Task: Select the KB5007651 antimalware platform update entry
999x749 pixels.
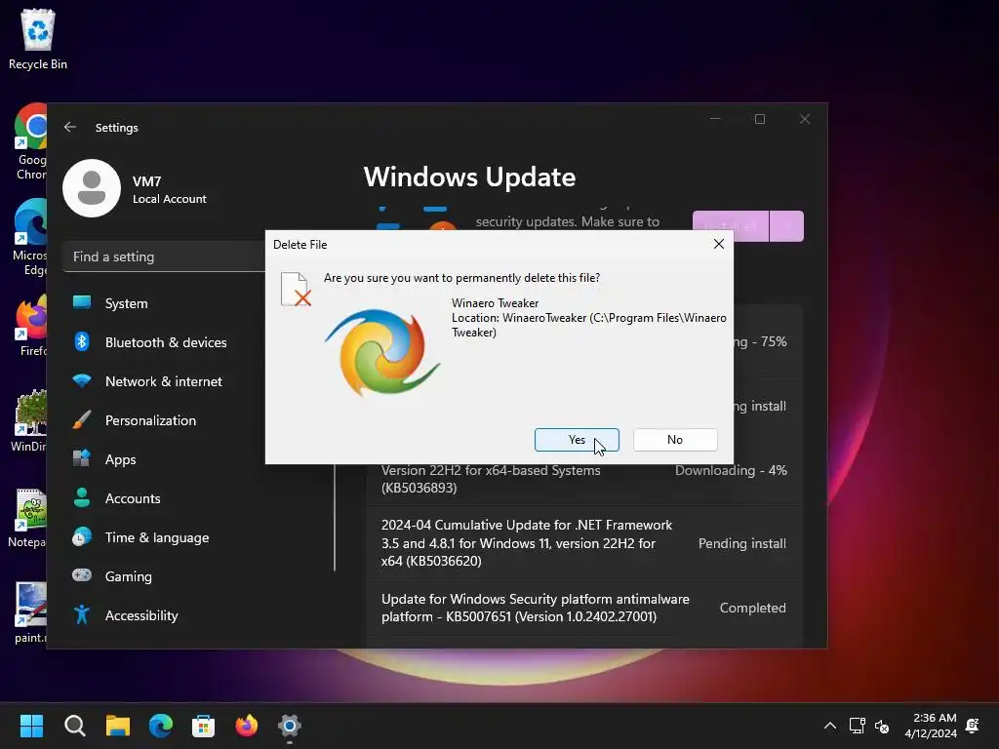Action: pyautogui.click(x=584, y=608)
